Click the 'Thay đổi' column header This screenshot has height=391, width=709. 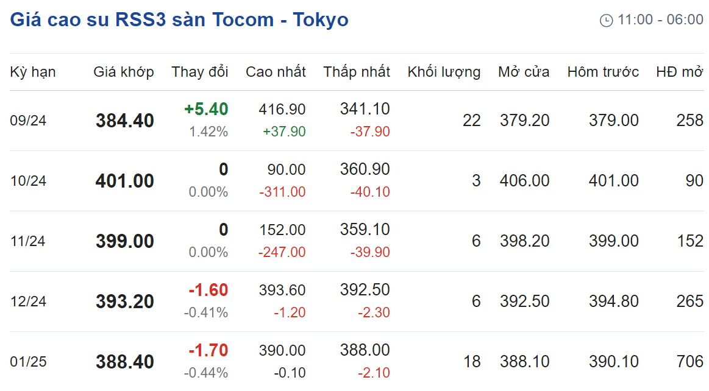(x=200, y=72)
